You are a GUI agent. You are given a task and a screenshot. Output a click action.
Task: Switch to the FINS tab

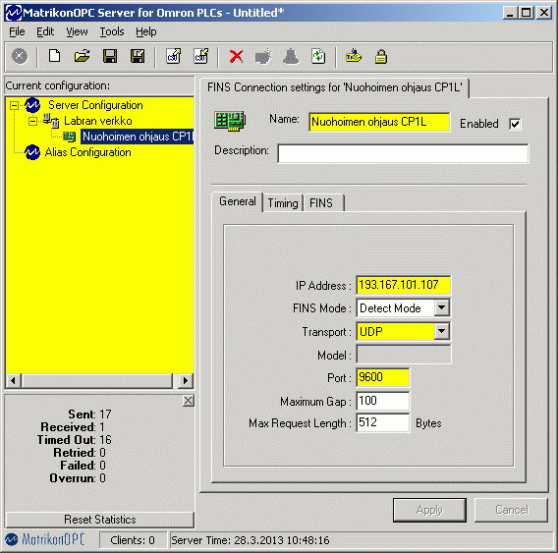point(323,203)
